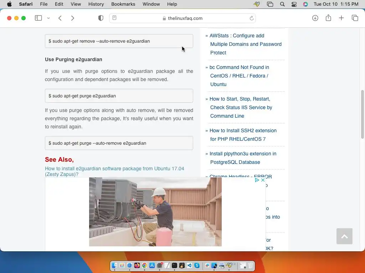This screenshot has height=273, width=365.
Task: Open the sidebar options dropdown chevron
Action: click(x=48, y=18)
